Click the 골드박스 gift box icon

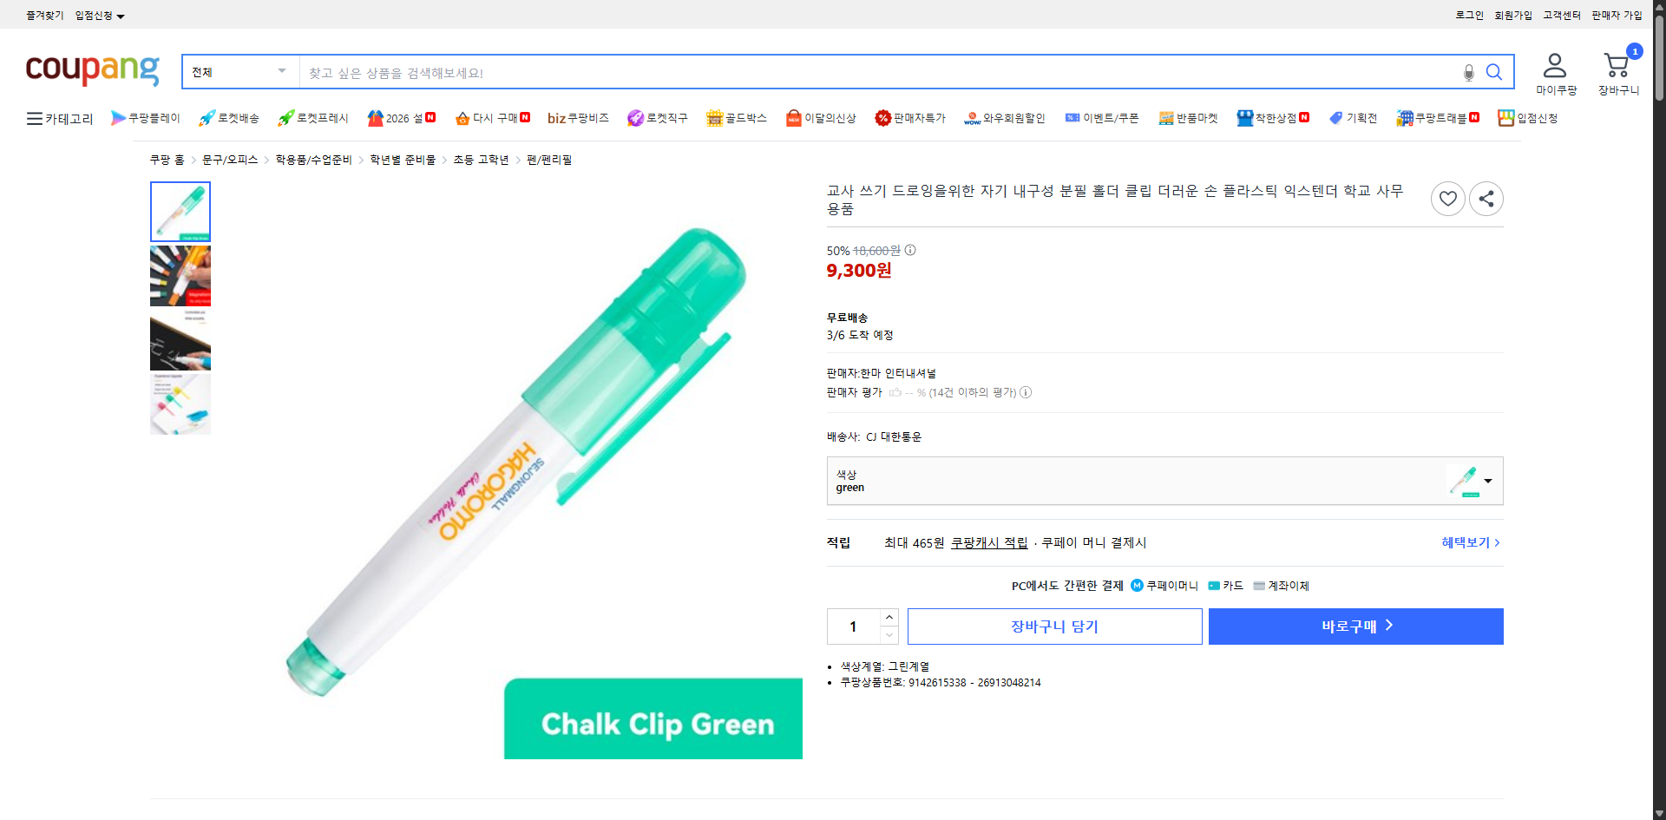pyautogui.click(x=714, y=118)
